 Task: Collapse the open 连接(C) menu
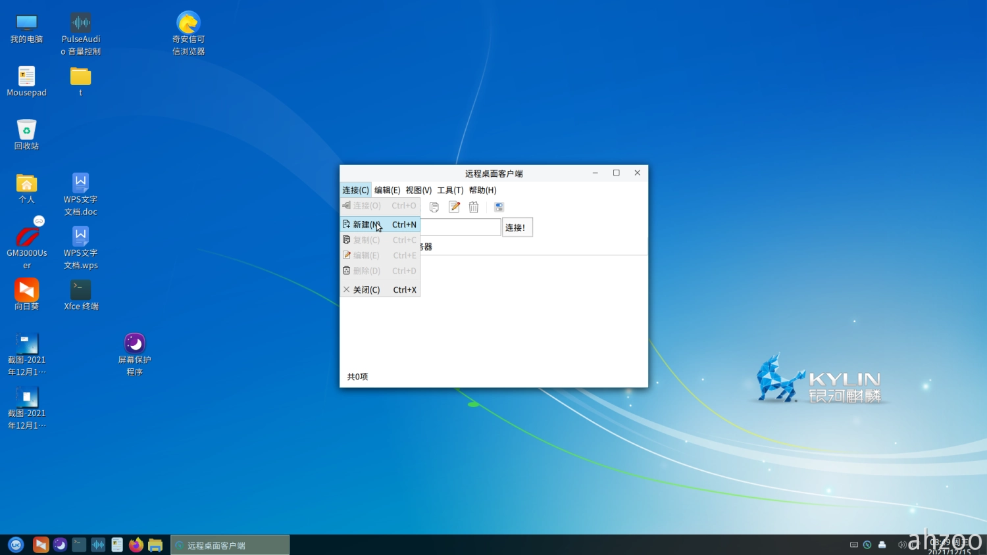coord(355,190)
